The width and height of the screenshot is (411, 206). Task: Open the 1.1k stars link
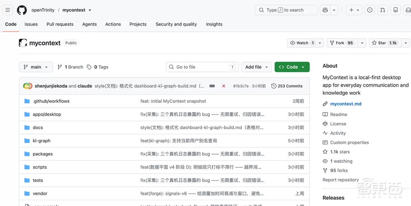340,152
